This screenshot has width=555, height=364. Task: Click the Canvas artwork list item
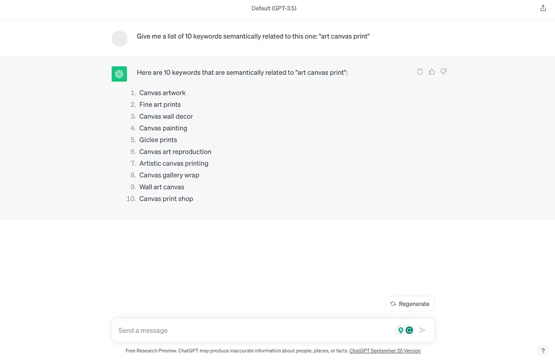tap(162, 93)
